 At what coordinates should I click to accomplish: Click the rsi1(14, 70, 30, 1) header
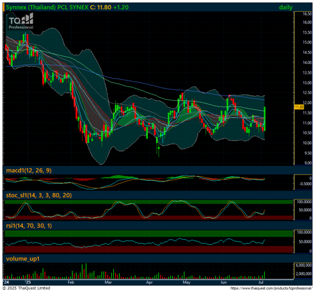tap(29, 225)
